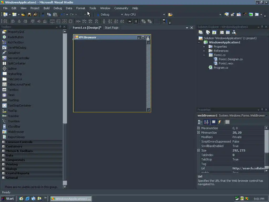The image size is (269, 202).
Task: Click View Code icon in Solution Explorer
Action: click(x=222, y=32)
